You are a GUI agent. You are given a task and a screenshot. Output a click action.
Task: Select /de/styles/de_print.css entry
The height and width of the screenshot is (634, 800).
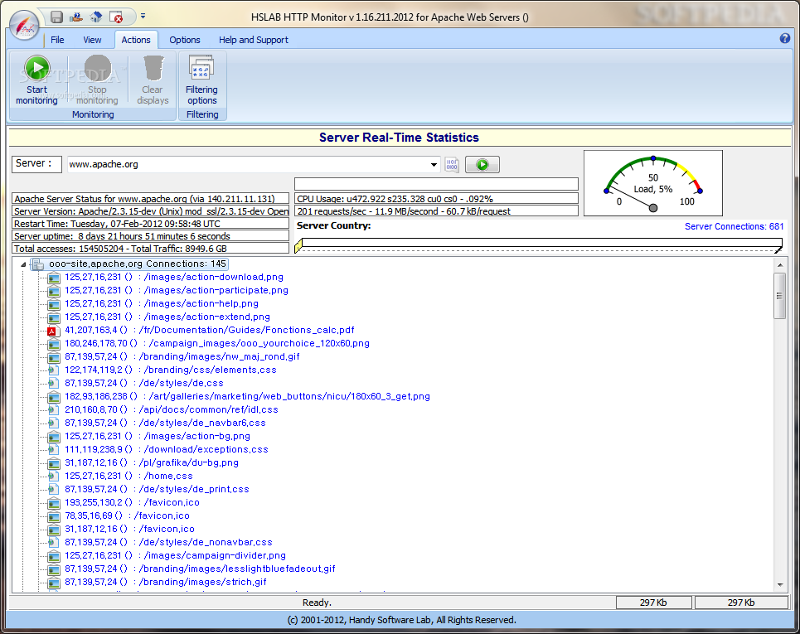tap(158, 489)
